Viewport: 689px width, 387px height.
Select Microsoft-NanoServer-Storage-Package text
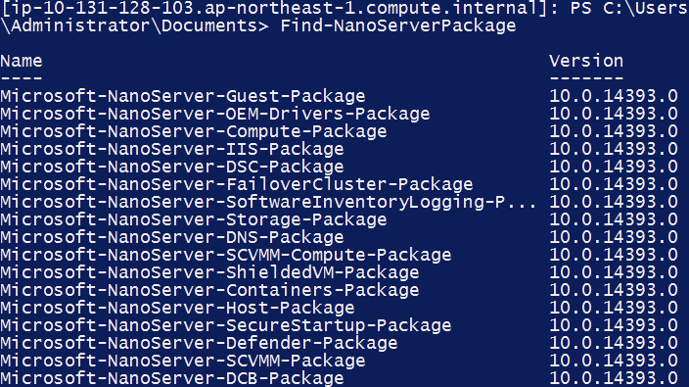[194, 219]
